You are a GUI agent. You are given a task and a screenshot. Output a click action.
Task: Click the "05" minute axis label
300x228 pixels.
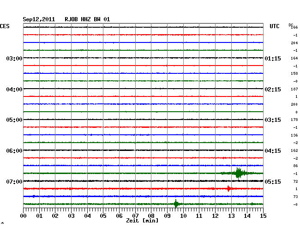(x=103, y=216)
